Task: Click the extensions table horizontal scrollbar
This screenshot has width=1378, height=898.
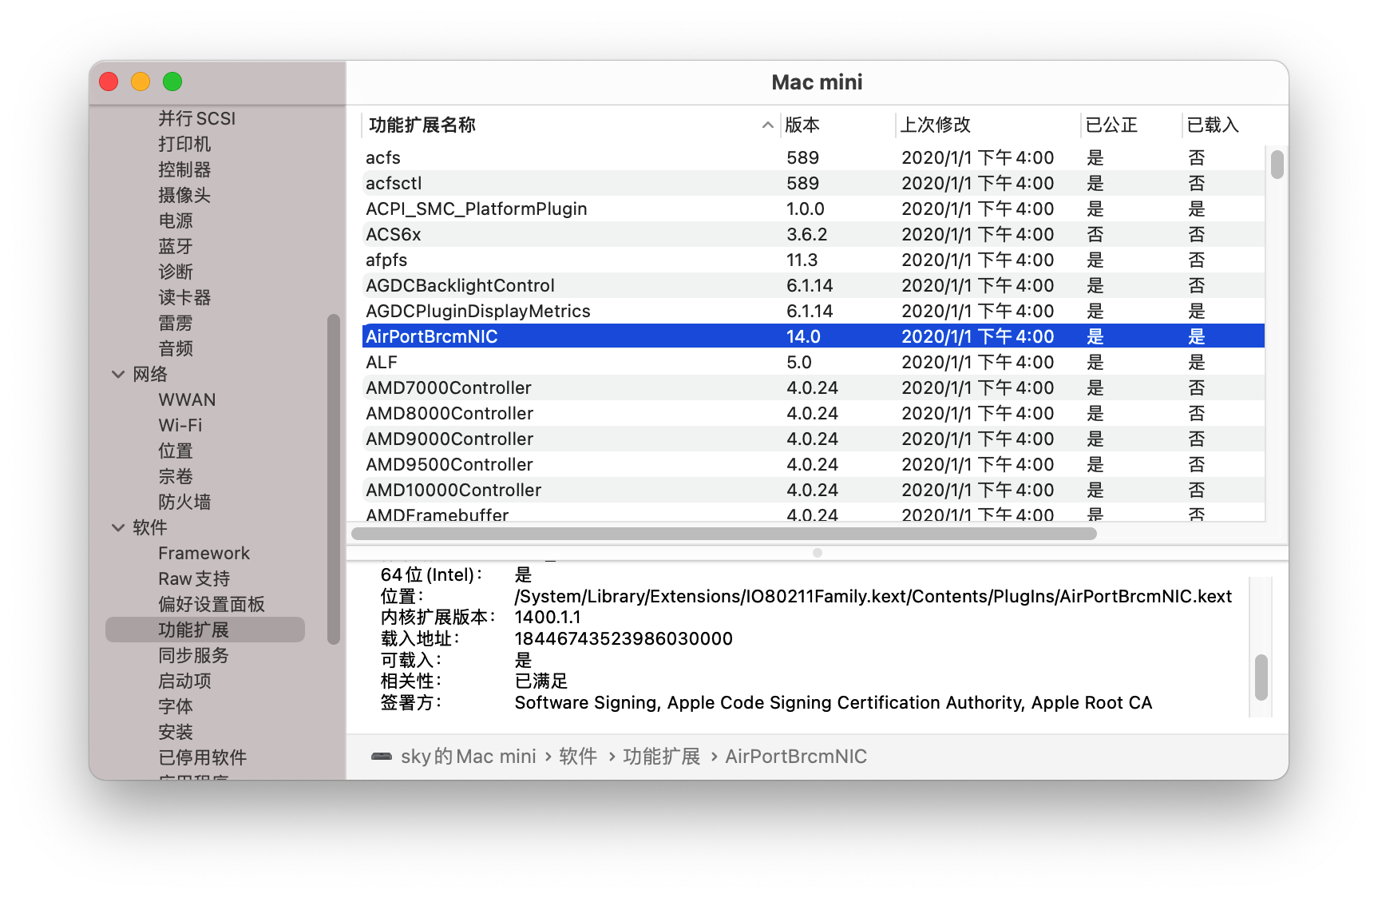Action: 724,534
